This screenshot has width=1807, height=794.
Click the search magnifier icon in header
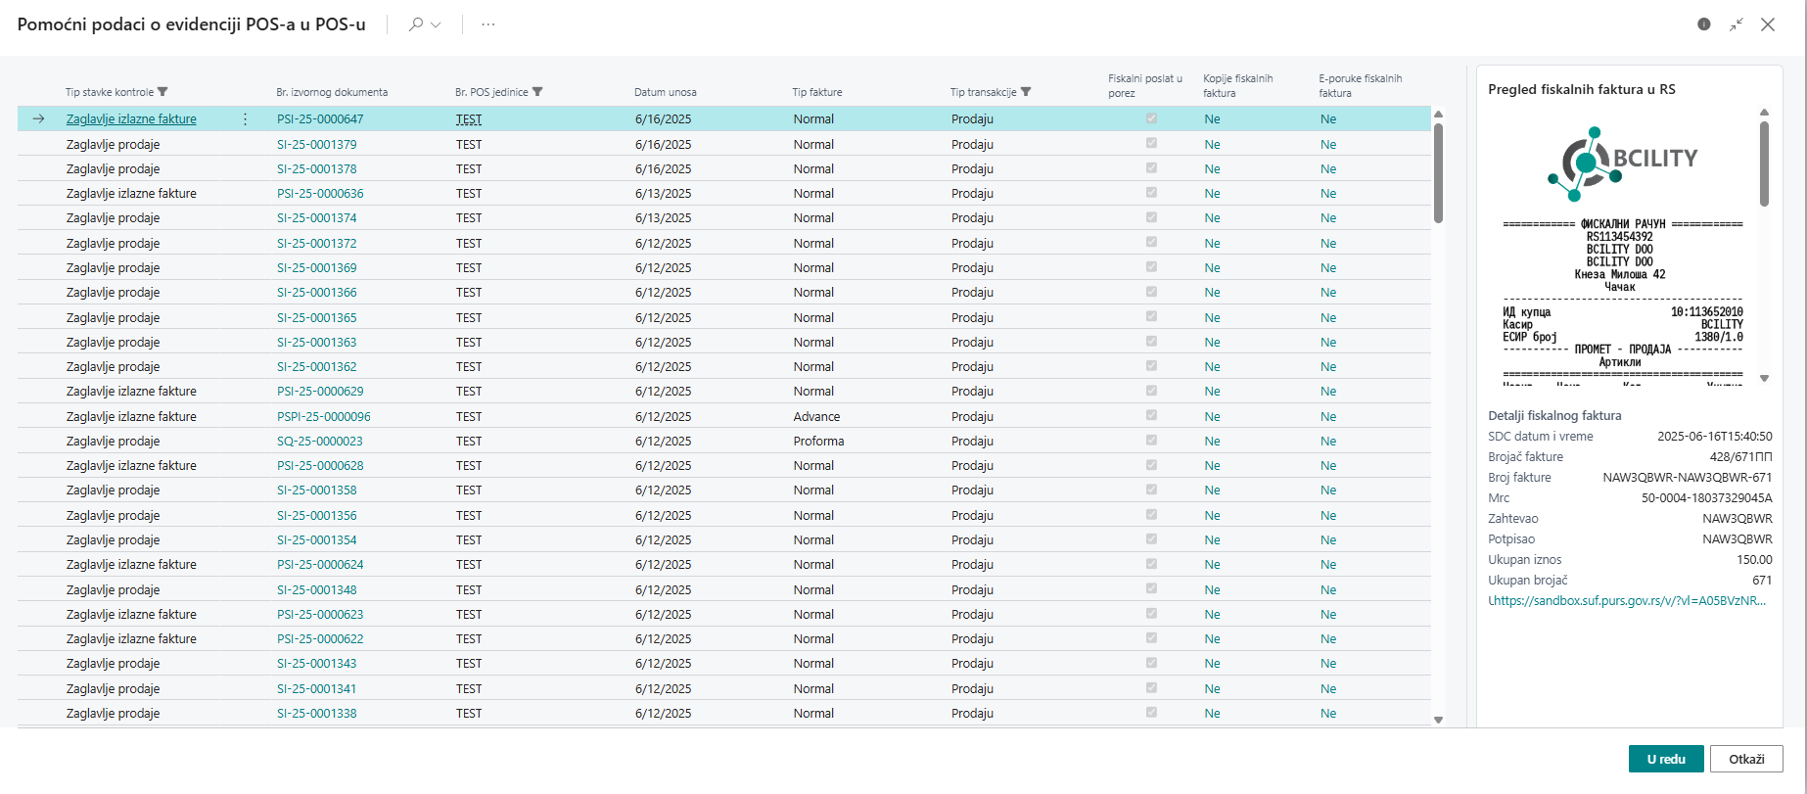[416, 24]
